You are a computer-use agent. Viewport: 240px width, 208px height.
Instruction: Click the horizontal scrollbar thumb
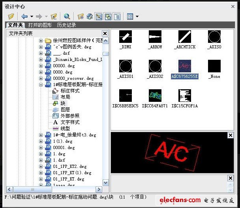coord(33,190)
